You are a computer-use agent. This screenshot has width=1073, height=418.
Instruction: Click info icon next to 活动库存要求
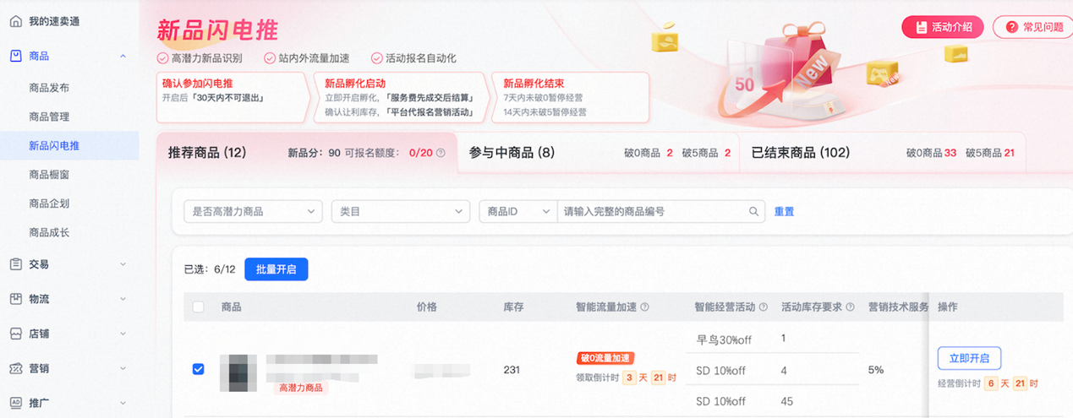pyautogui.click(x=851, y=307)
